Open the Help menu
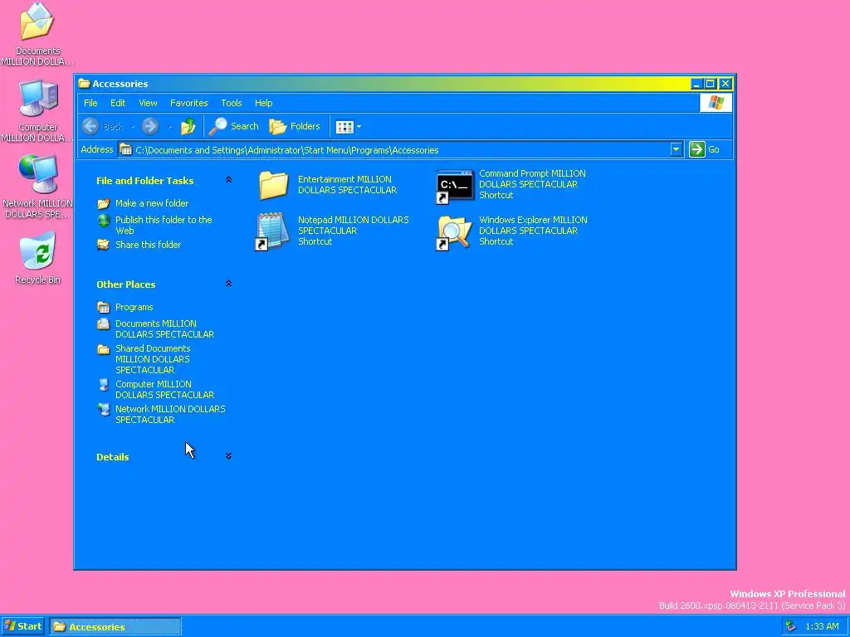This screenshot has width=850, height=637. (x=263, y=103)
